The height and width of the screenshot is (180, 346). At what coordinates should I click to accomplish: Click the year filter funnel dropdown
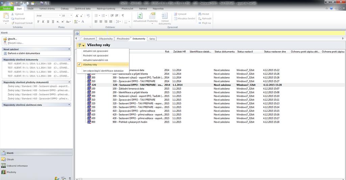click(x=81, y=45)
